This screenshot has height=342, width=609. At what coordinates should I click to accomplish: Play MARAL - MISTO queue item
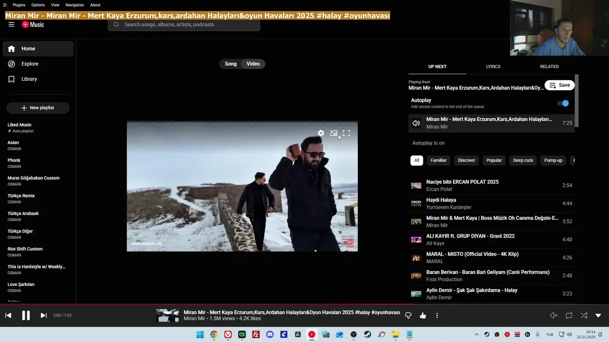[491, 257]
